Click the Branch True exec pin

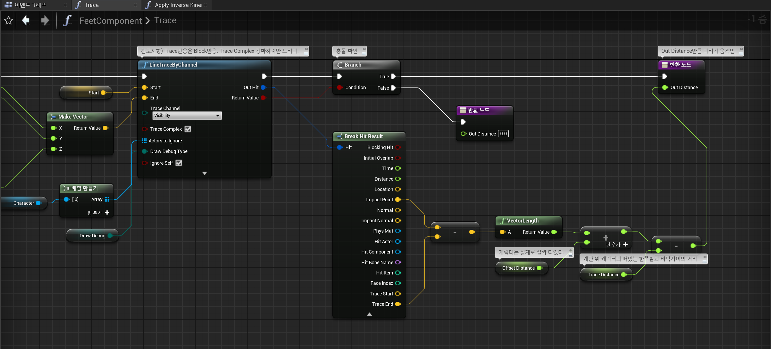393,77
